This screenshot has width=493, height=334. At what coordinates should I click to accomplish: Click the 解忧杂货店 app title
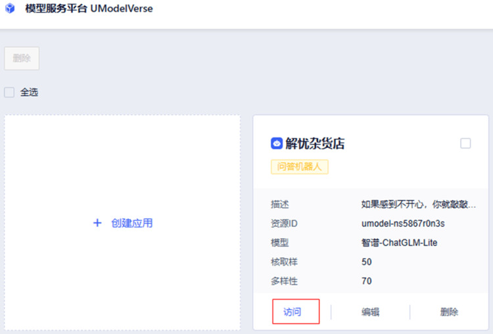click(x=315, y=143)
